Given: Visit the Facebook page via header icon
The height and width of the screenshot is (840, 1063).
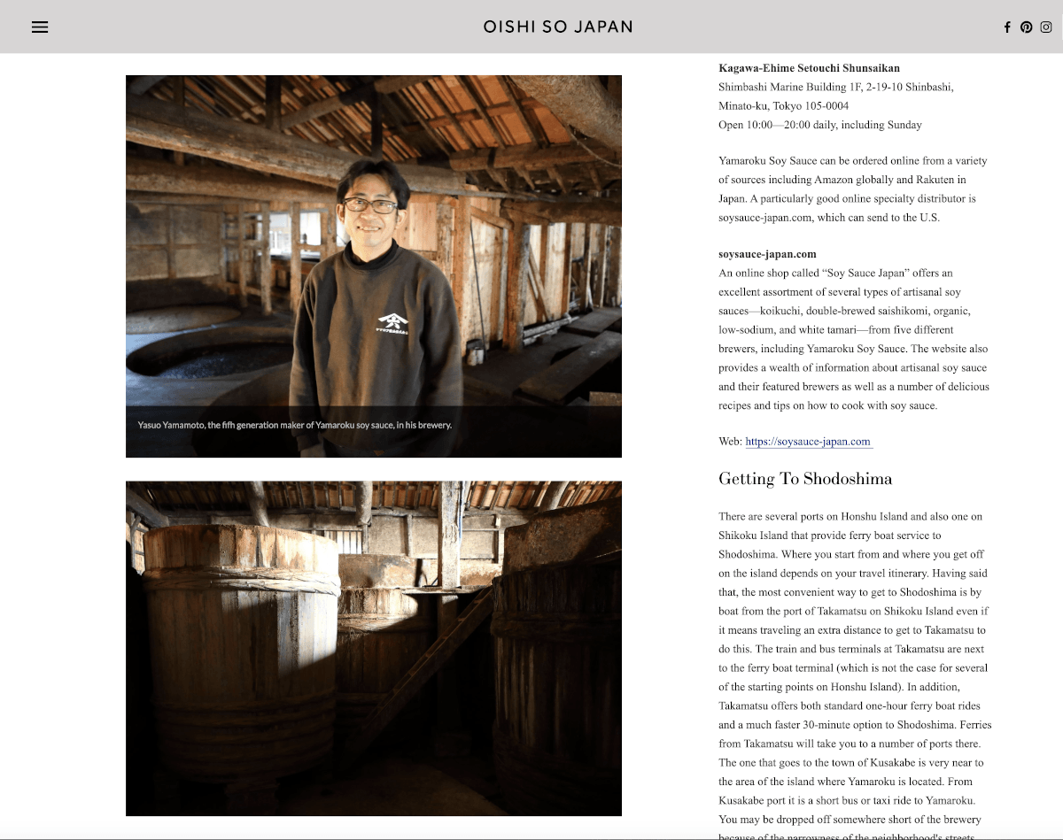Looking at the screenshot, I should click(x=1007, y=27).
